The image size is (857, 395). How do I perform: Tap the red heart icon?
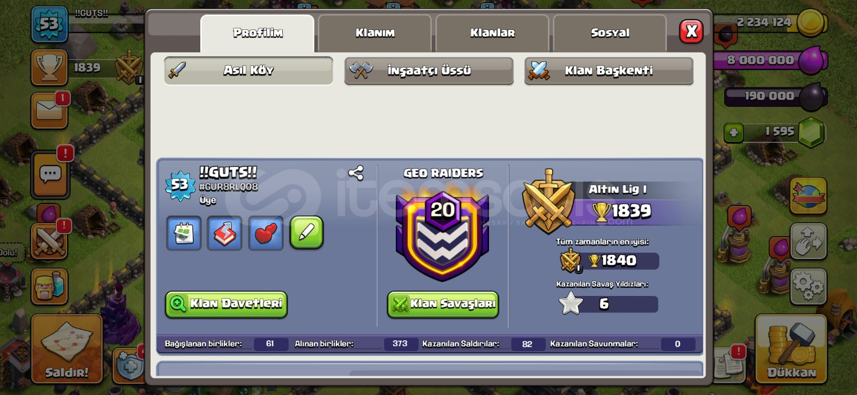[x=266, y=233]
